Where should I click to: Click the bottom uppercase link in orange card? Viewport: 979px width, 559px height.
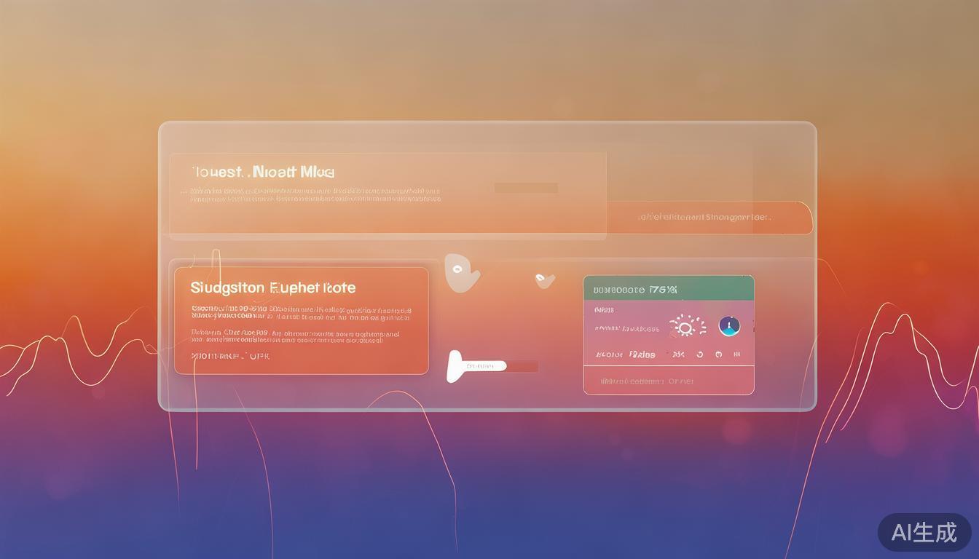click(230, 357)
